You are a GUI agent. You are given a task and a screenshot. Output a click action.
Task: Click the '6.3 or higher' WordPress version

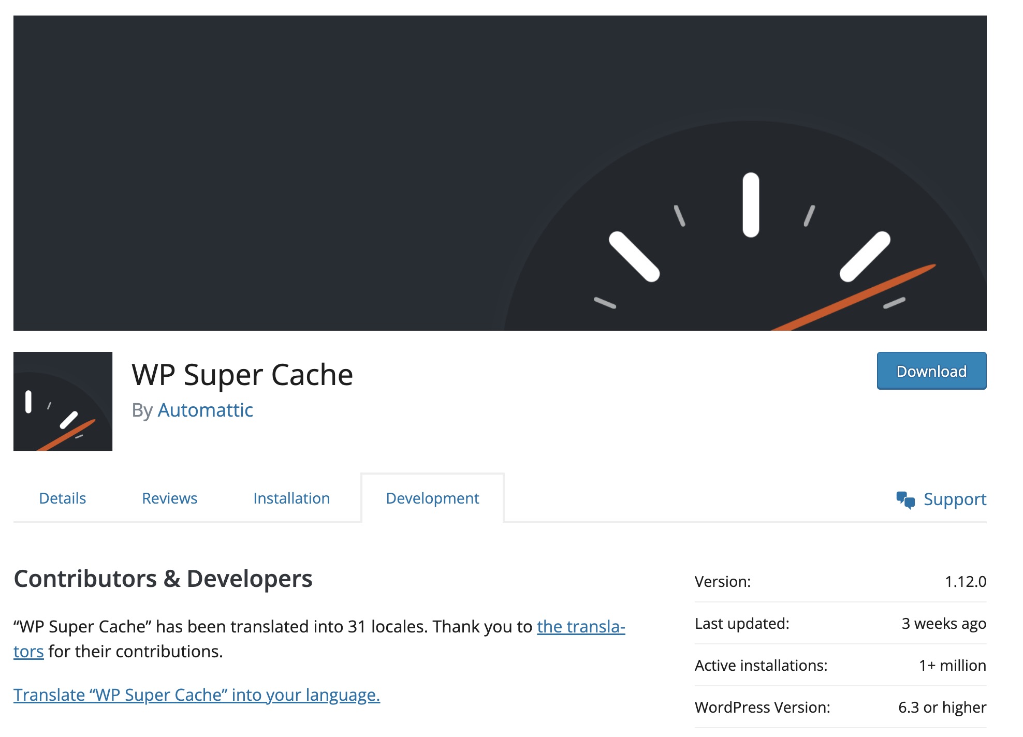942,707
